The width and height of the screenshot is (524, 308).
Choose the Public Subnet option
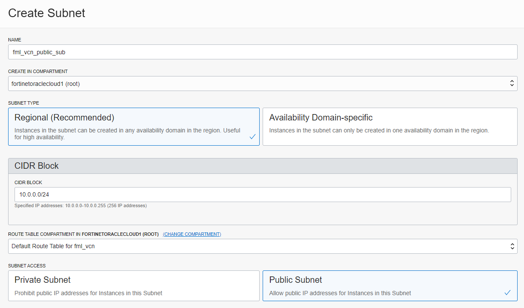[x=390, y=286]
